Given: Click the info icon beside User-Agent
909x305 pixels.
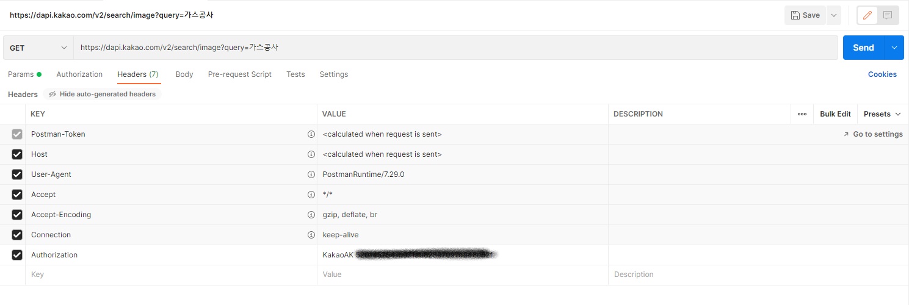Looking at the screenshot, I should (311, 174).
